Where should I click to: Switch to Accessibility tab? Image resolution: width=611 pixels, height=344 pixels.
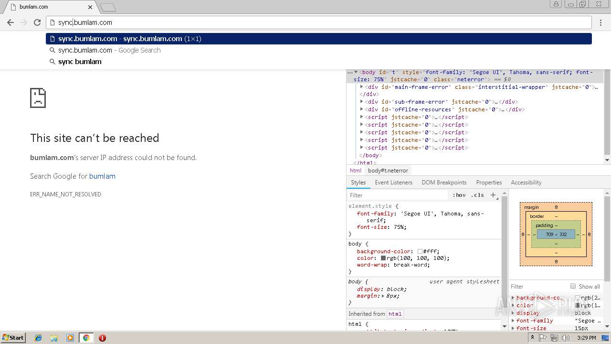point(526,183)
